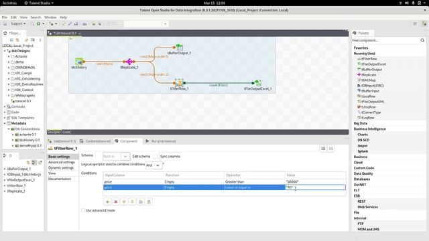Select the tDBInput btcHistory component on canvas
This screenshot has width=429, height=241.
coord(79,62)
